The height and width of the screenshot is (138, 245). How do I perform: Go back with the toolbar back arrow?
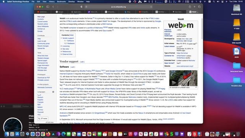point(53,7)
